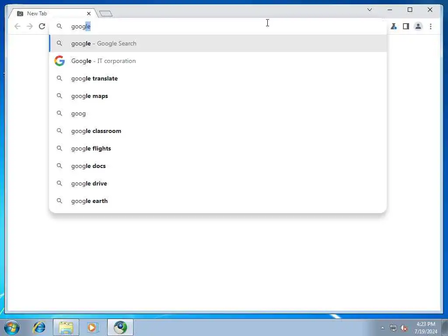This screenshot has width=448, height=336.
Task: Pick the 'google flights' suggestion
Action: pos(218,148)
